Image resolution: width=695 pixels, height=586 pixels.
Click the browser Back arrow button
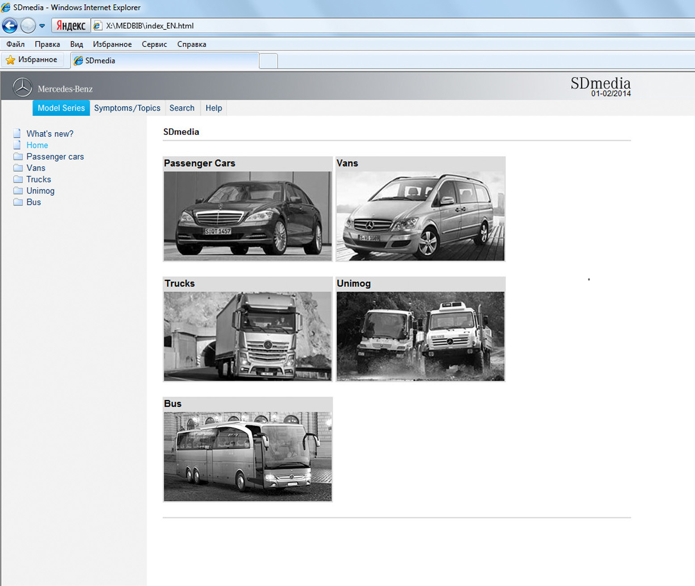(10, 26)
